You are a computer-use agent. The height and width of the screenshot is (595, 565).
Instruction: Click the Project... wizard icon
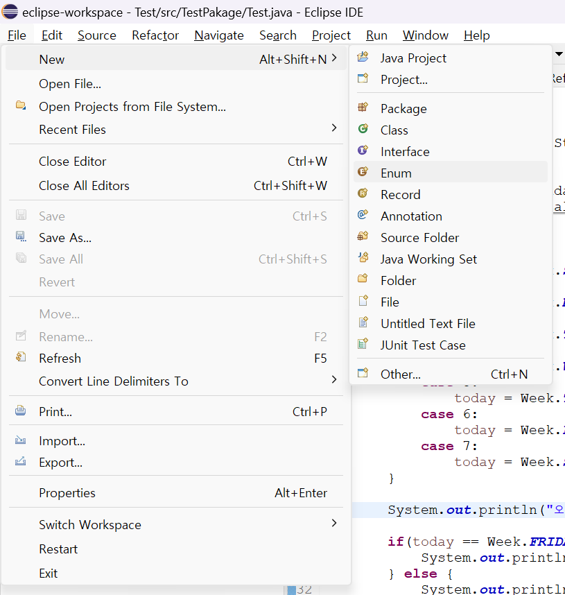pos(363,78)
